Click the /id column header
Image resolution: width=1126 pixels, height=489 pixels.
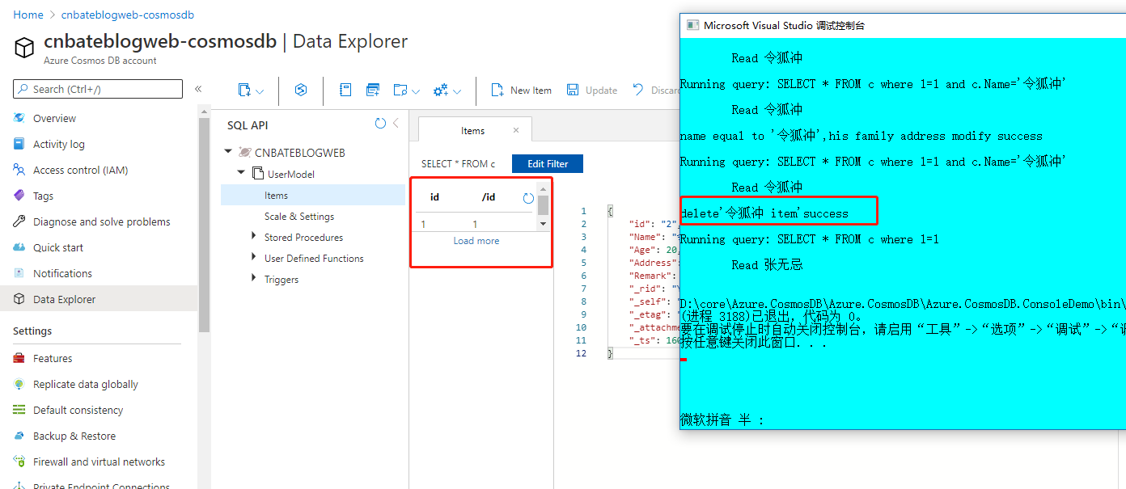489,197
